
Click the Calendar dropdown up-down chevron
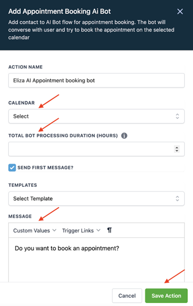(x=177, y=117)
